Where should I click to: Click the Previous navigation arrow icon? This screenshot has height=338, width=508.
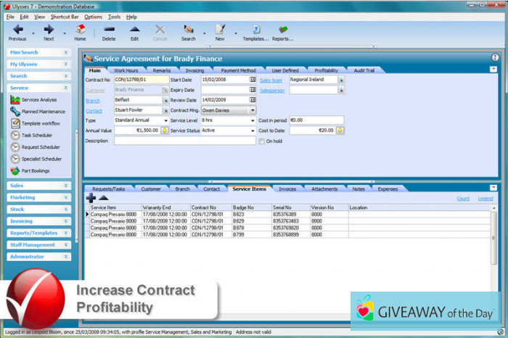pos(17,30)
